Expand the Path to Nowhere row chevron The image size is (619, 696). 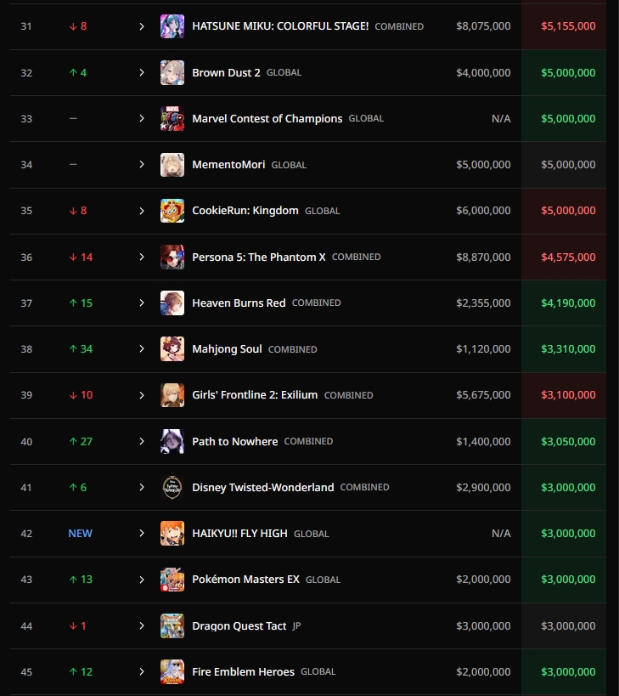point(142,441)
